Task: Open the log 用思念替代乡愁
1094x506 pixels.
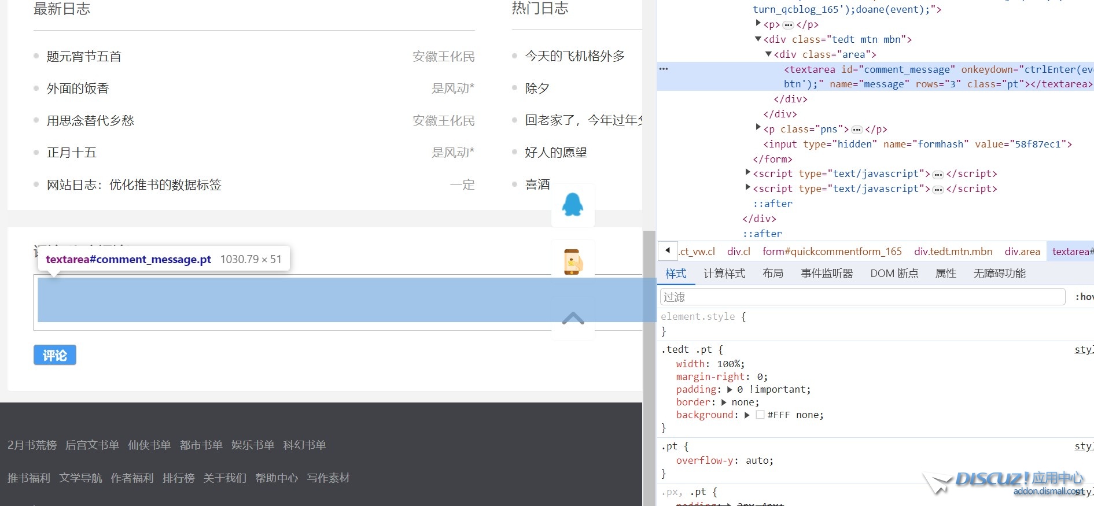Action: pos(90,121)
